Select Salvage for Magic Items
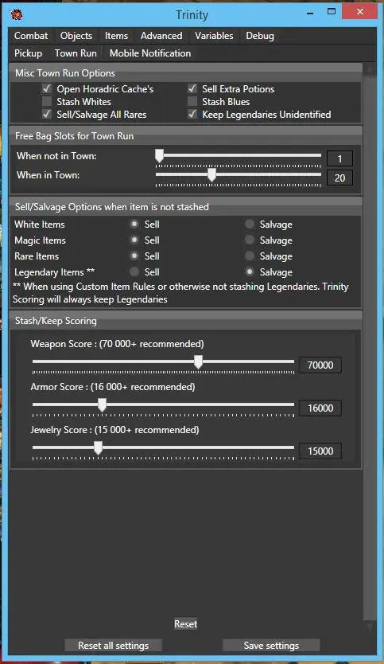 pos(250,240)
